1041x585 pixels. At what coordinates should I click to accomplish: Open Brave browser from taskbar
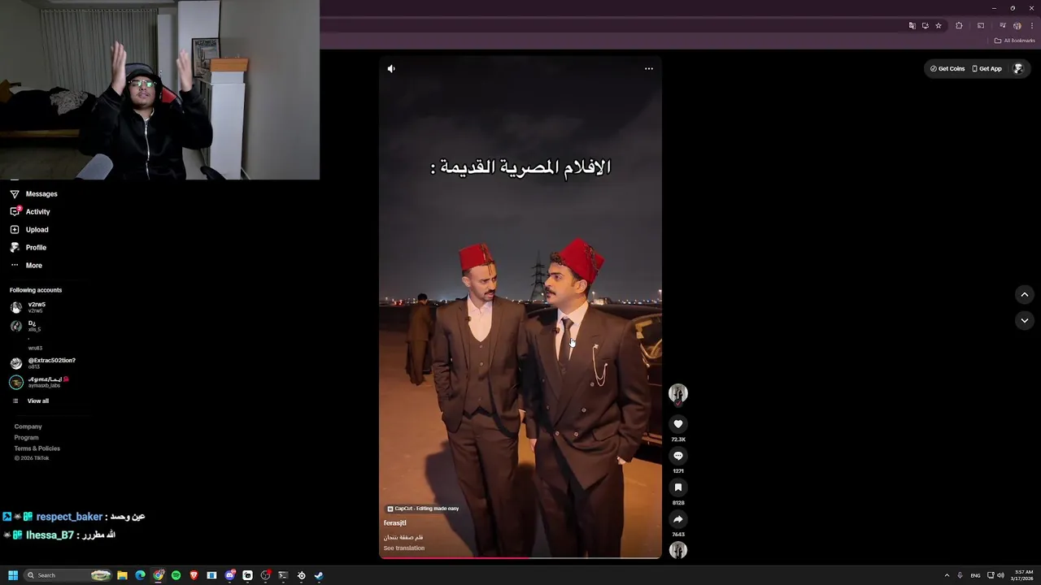tap(194, 575)
